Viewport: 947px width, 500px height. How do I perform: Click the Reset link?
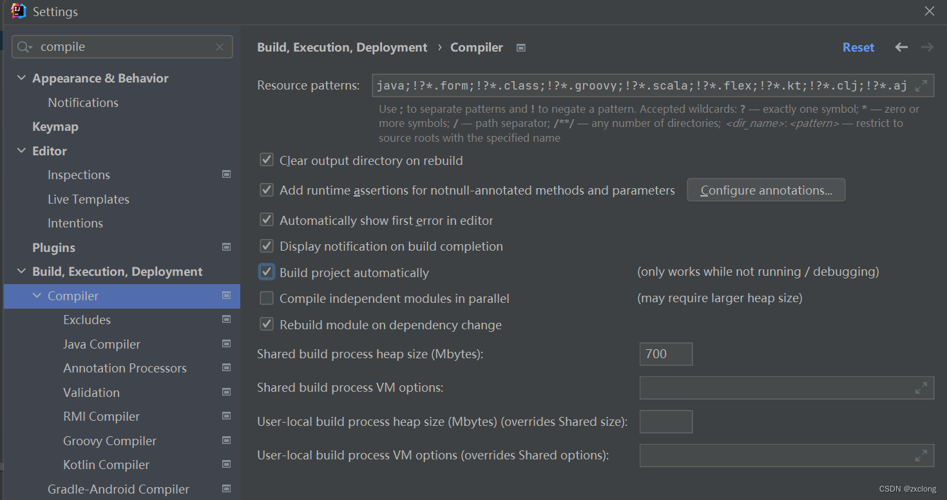pyautogui.click(x=858, y=47)
